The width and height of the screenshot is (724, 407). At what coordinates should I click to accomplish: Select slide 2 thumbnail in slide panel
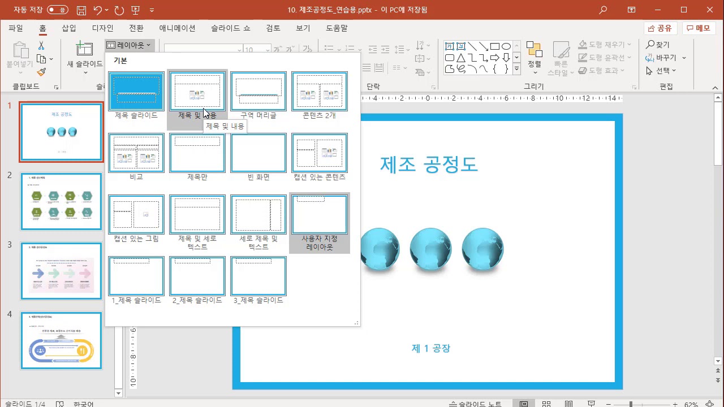62,201
